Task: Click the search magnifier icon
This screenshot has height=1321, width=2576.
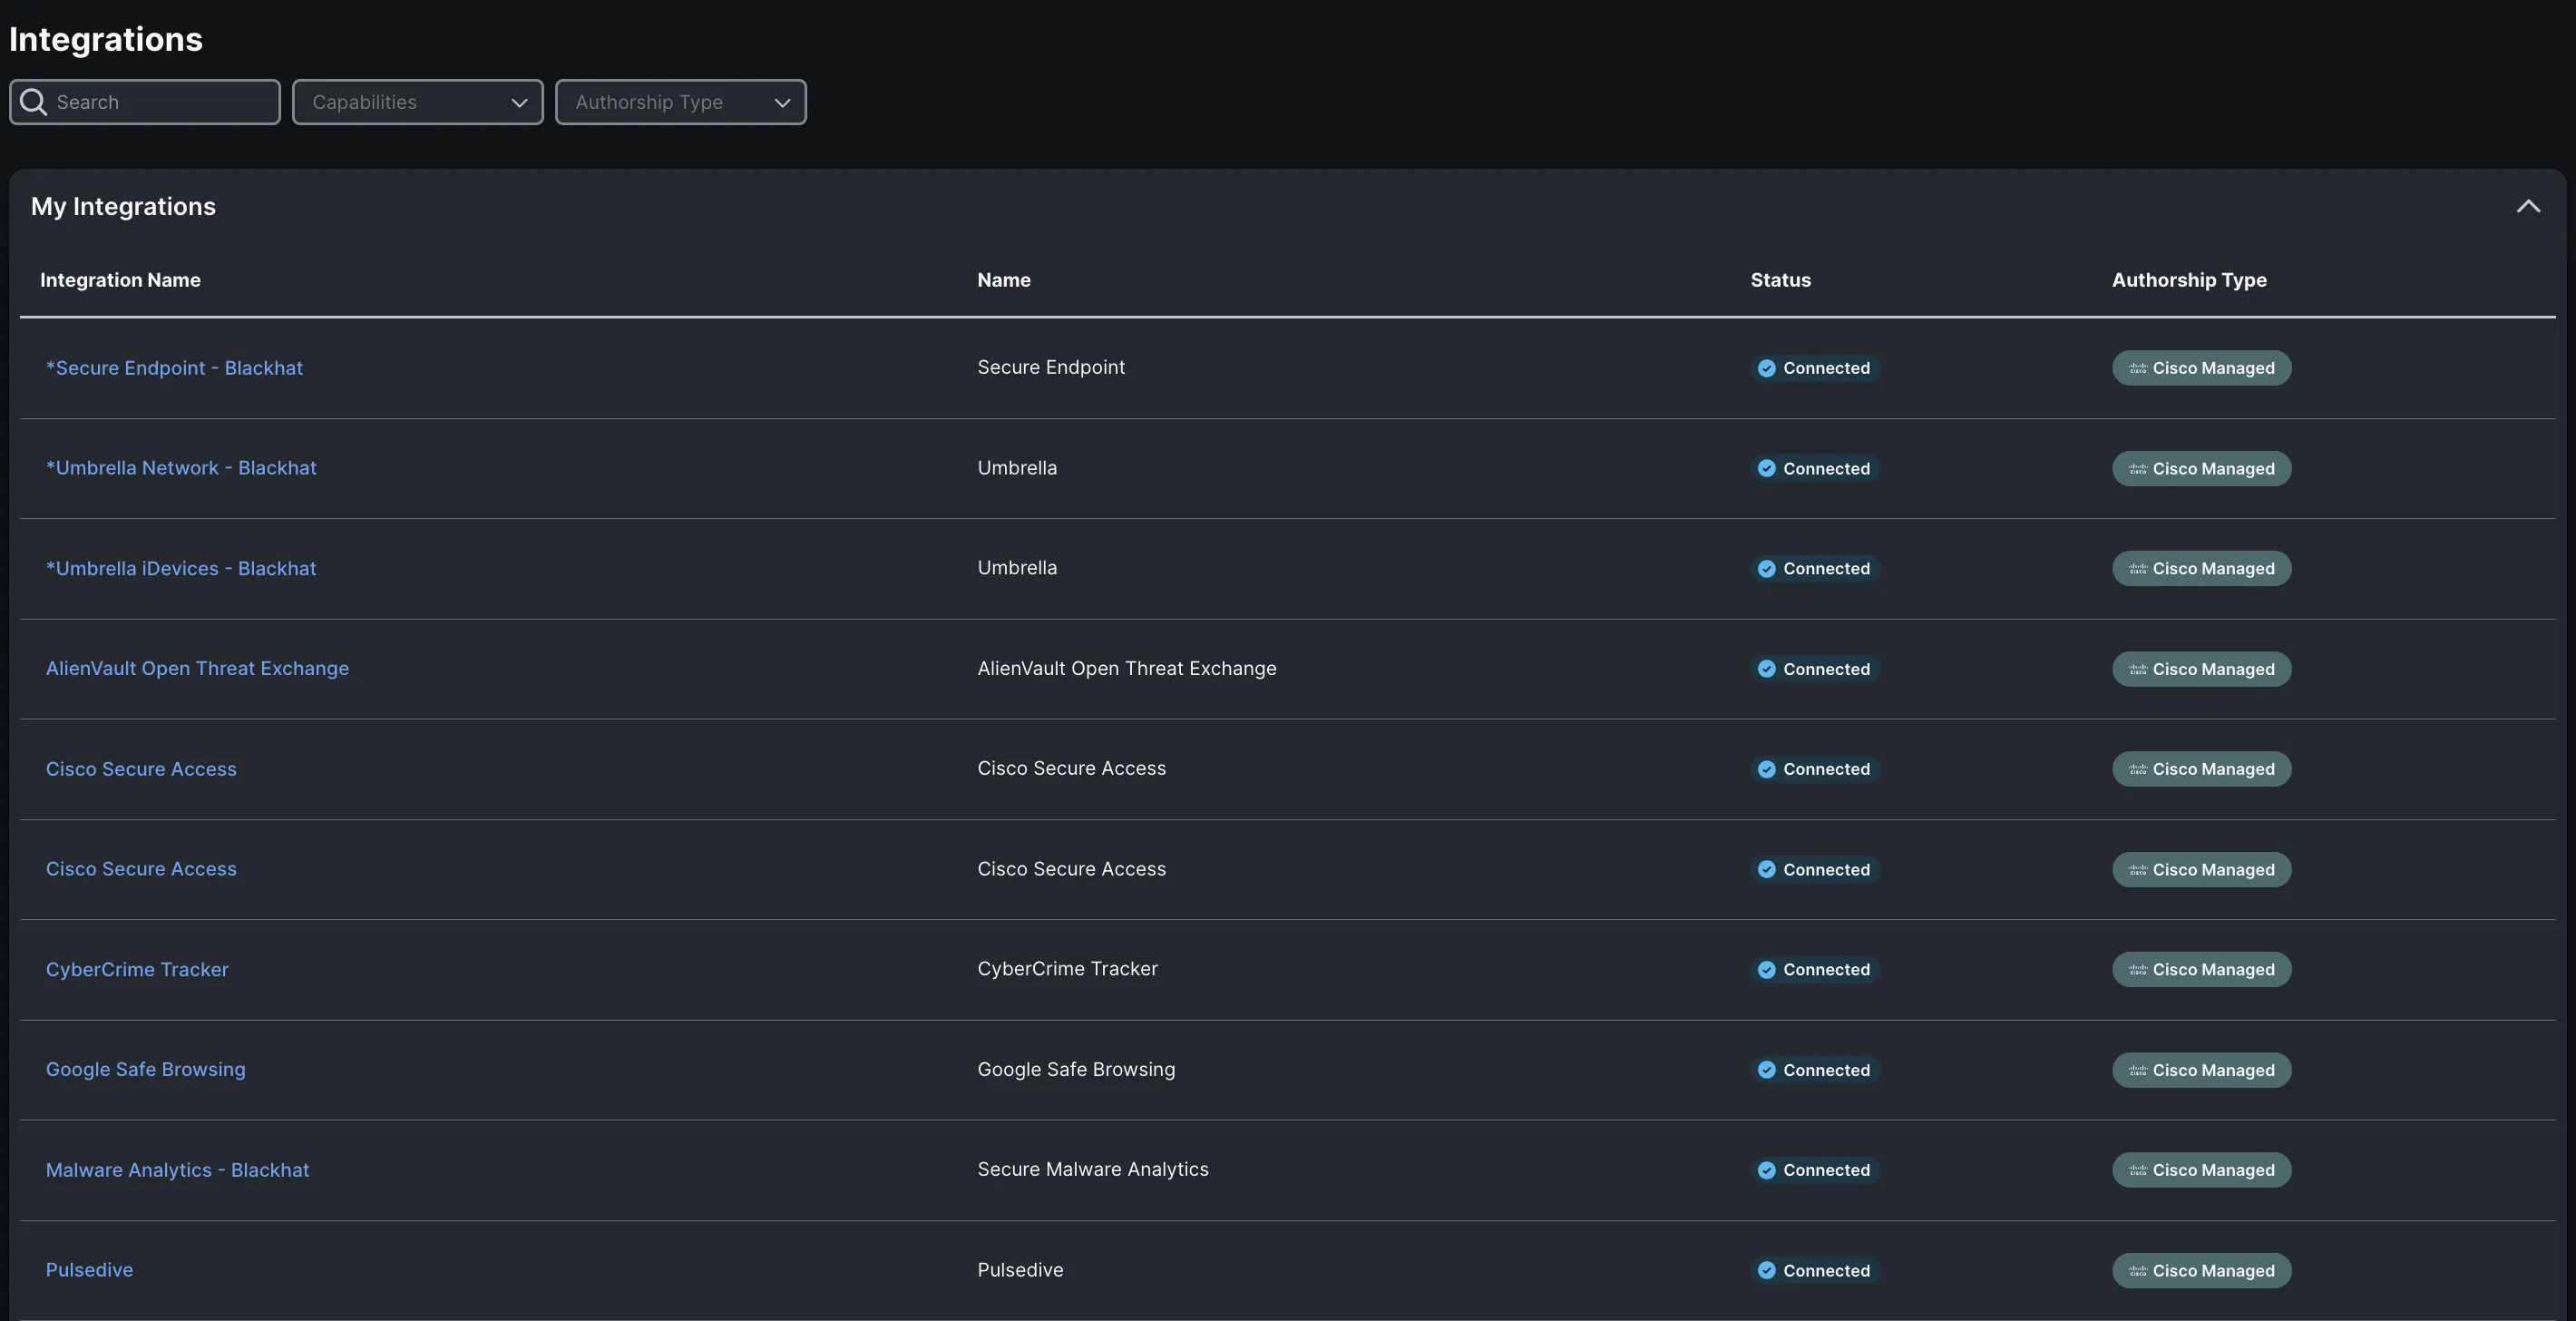Action: click(x=33, y=102)
